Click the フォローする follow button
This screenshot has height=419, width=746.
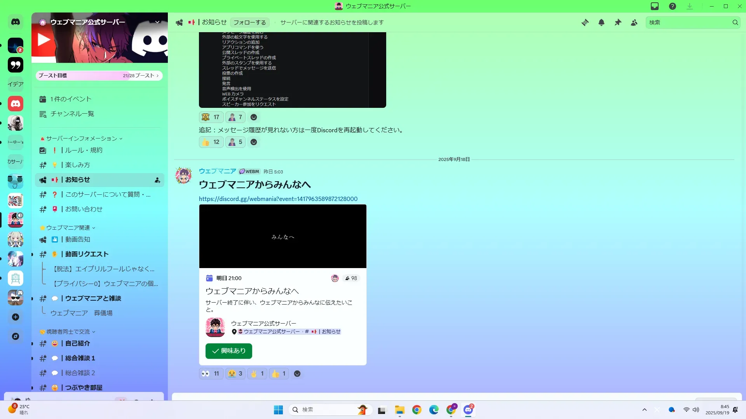249,23
